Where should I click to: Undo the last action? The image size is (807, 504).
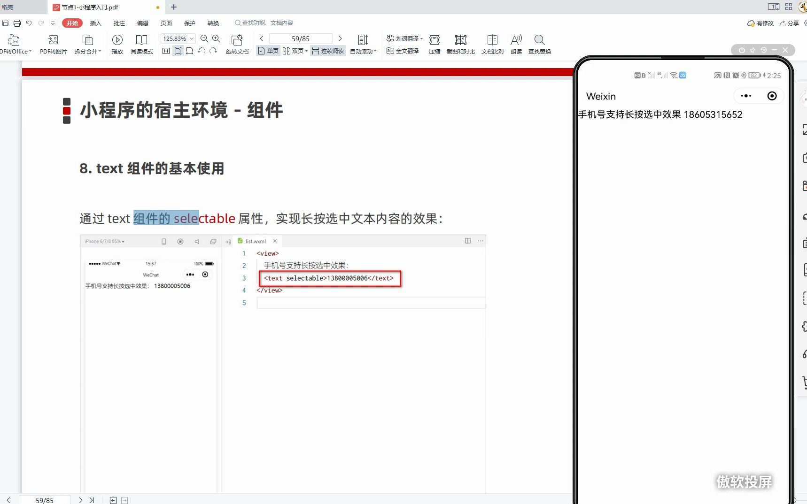click(x=29, y=23)
